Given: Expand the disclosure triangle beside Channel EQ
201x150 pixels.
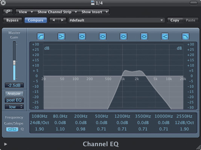Looking at the screenshot, I should [6, 144].
